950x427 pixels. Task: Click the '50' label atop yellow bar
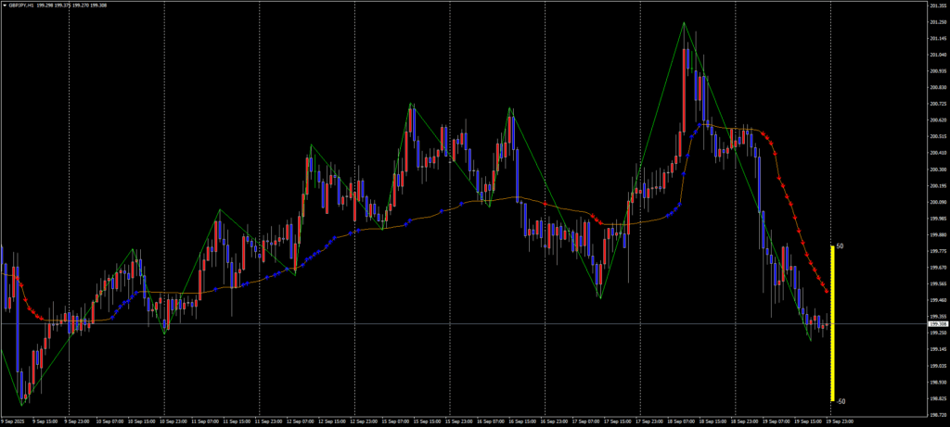840,247
